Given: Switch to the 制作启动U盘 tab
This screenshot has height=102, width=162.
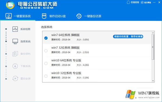Looking at the screenshot, I should (x=54, y=16).
